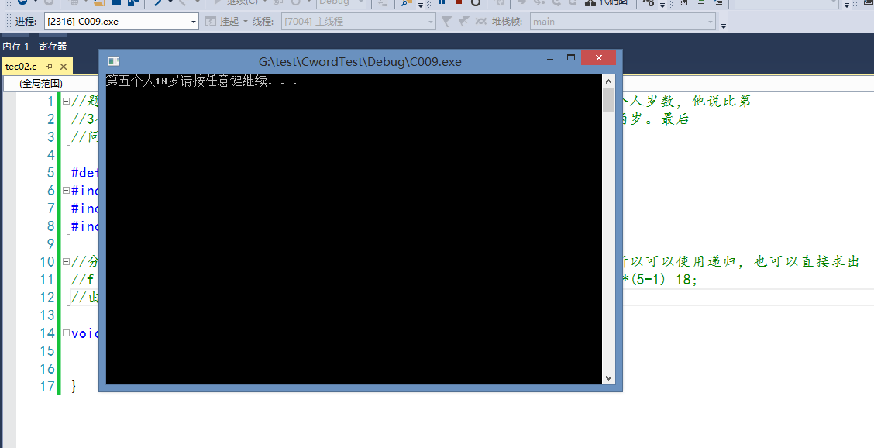
Task: Click line number 5 in editor
Action: click(50, 173)
